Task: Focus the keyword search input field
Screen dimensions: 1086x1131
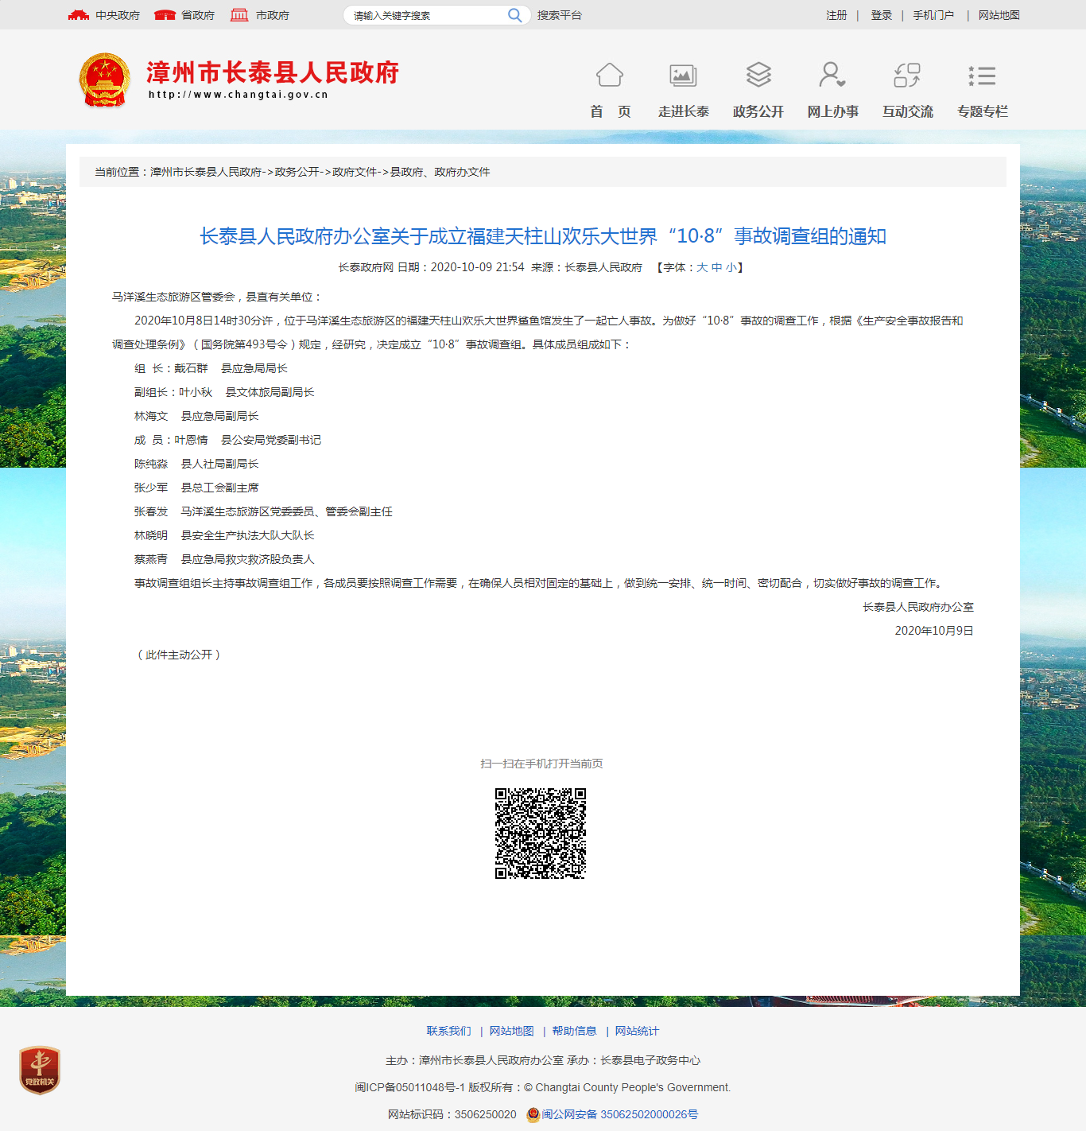Action: [428, 15]
